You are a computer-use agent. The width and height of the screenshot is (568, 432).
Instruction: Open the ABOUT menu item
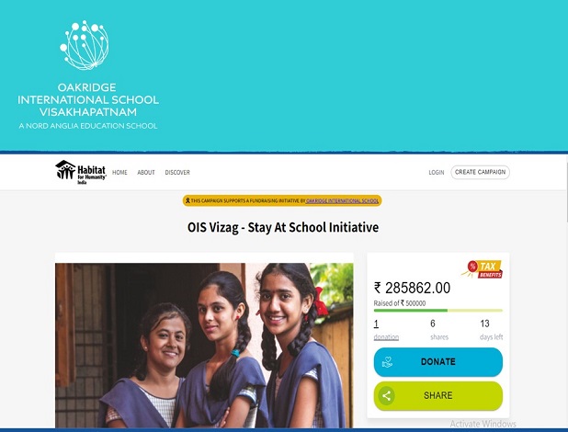(146, 173)
